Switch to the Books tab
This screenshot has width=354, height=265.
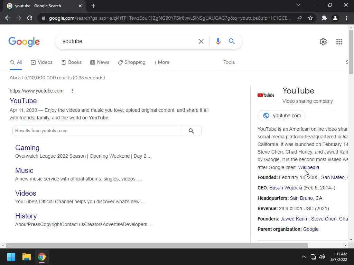point(72,62)
